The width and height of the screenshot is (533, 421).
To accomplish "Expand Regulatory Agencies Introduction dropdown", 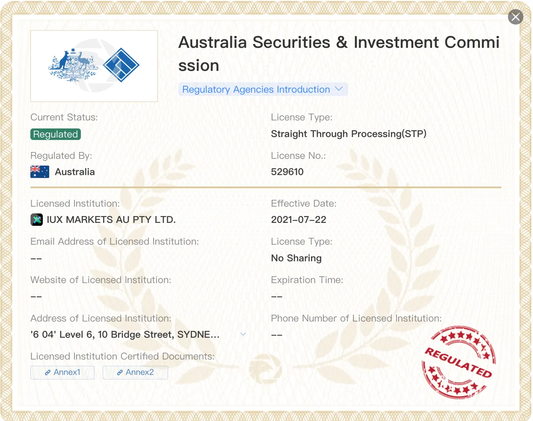I will coord(263,89).
